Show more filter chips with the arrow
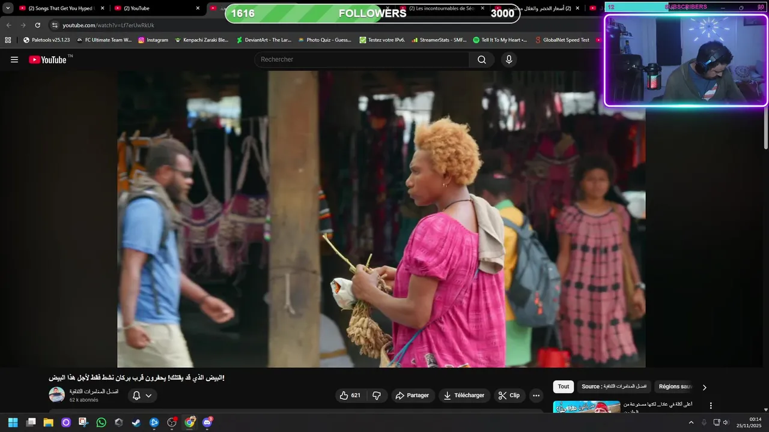Viewport: 769px width, 432px height. 705,388
